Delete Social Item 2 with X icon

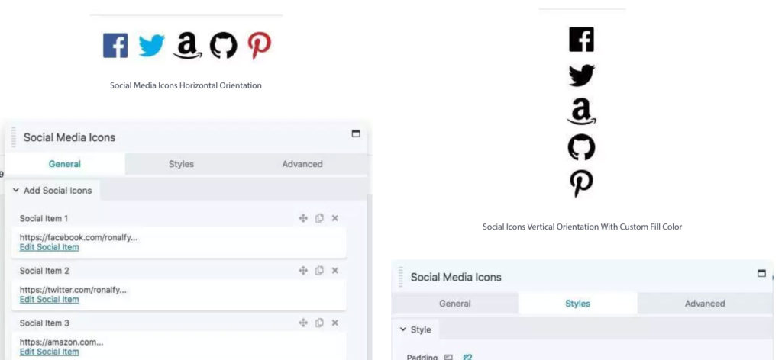tap(335, 270)
